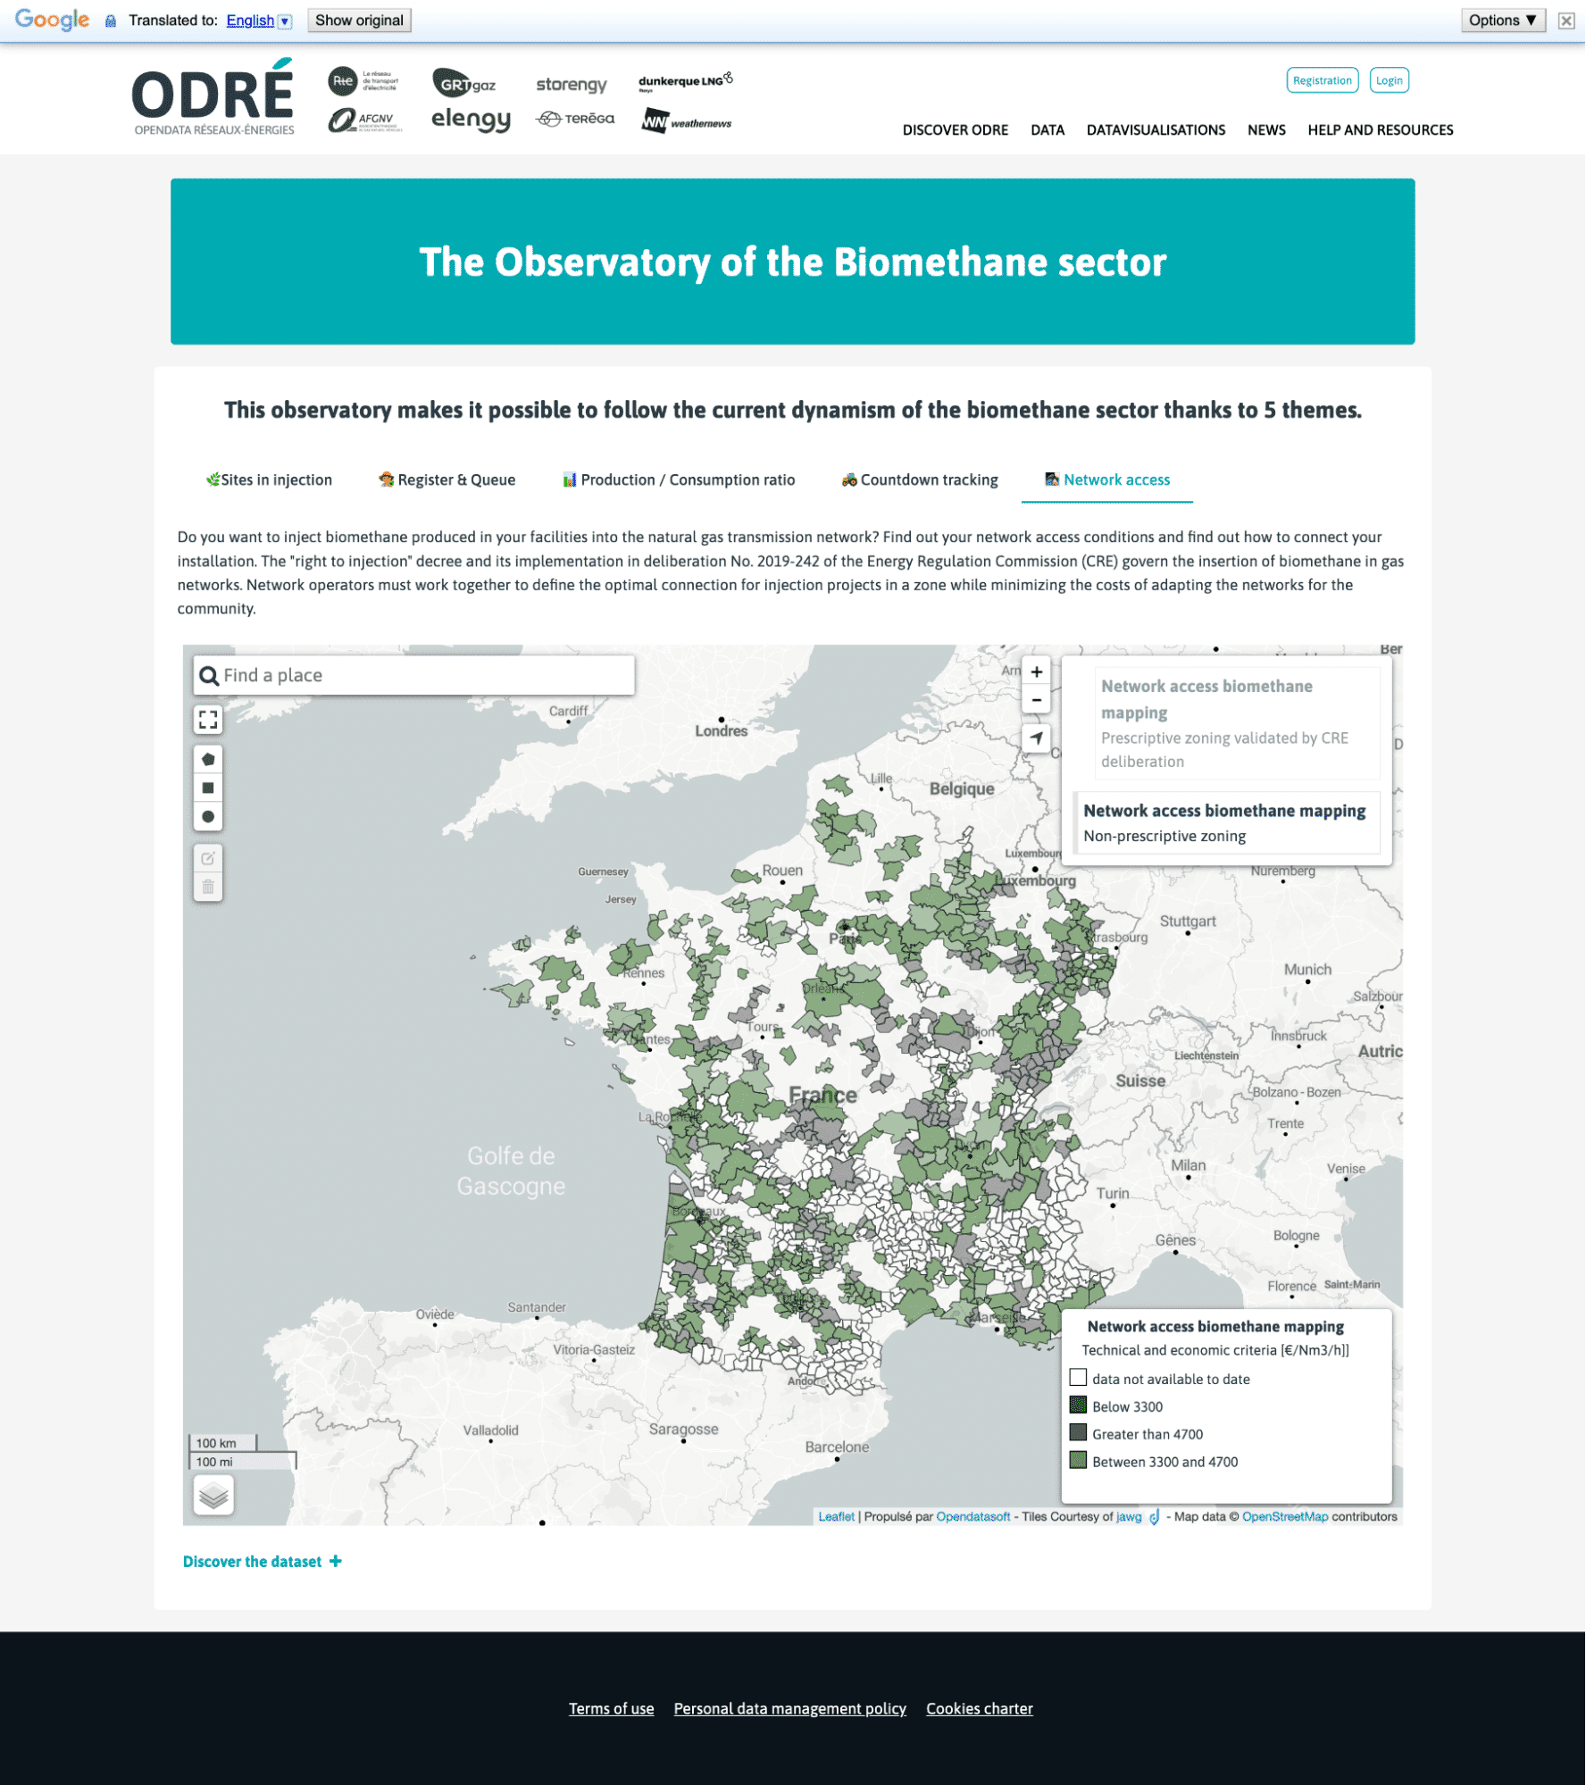This screenshot has height=1785, width=1586.
Task: Open the Countdown tracking tab
Action: coord(920,480)
